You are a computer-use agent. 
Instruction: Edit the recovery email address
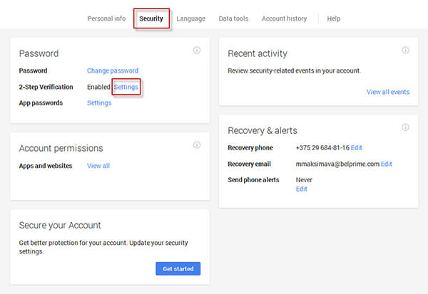(x=386, y=164)
